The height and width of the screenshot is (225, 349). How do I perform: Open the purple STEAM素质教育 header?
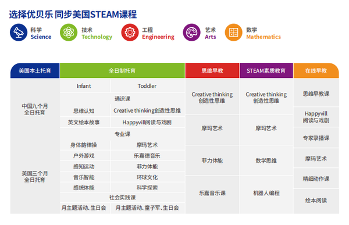(266, 71)
